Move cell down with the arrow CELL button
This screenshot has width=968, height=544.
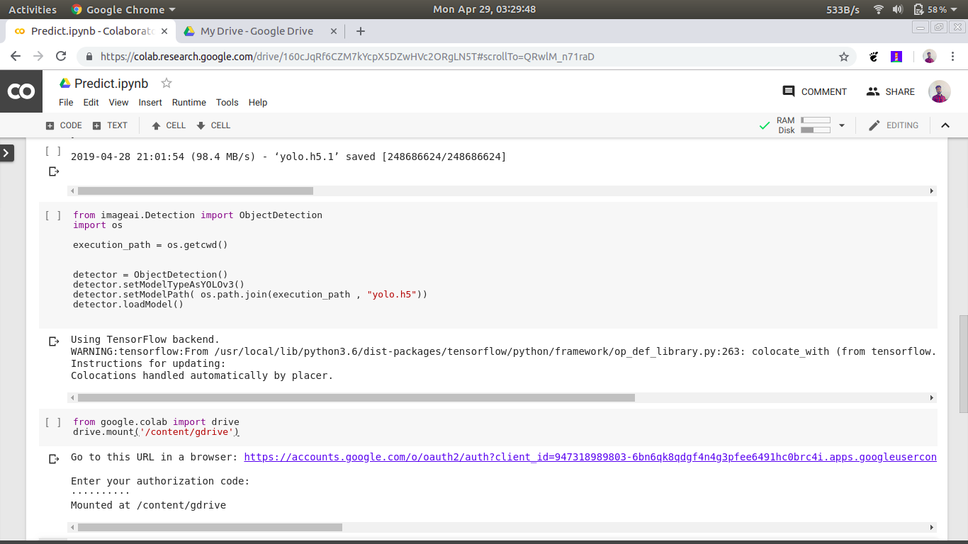click(x=213, y=125)
